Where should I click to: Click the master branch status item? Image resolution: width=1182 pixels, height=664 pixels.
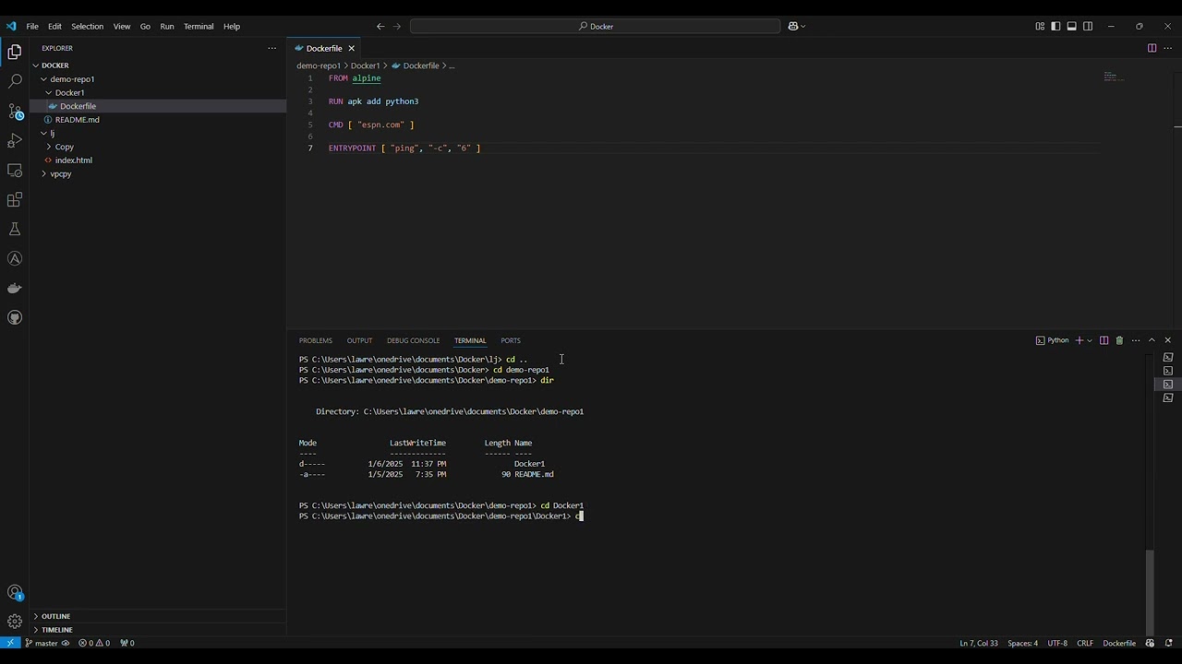pyautogui.click(x=46, y=643)
